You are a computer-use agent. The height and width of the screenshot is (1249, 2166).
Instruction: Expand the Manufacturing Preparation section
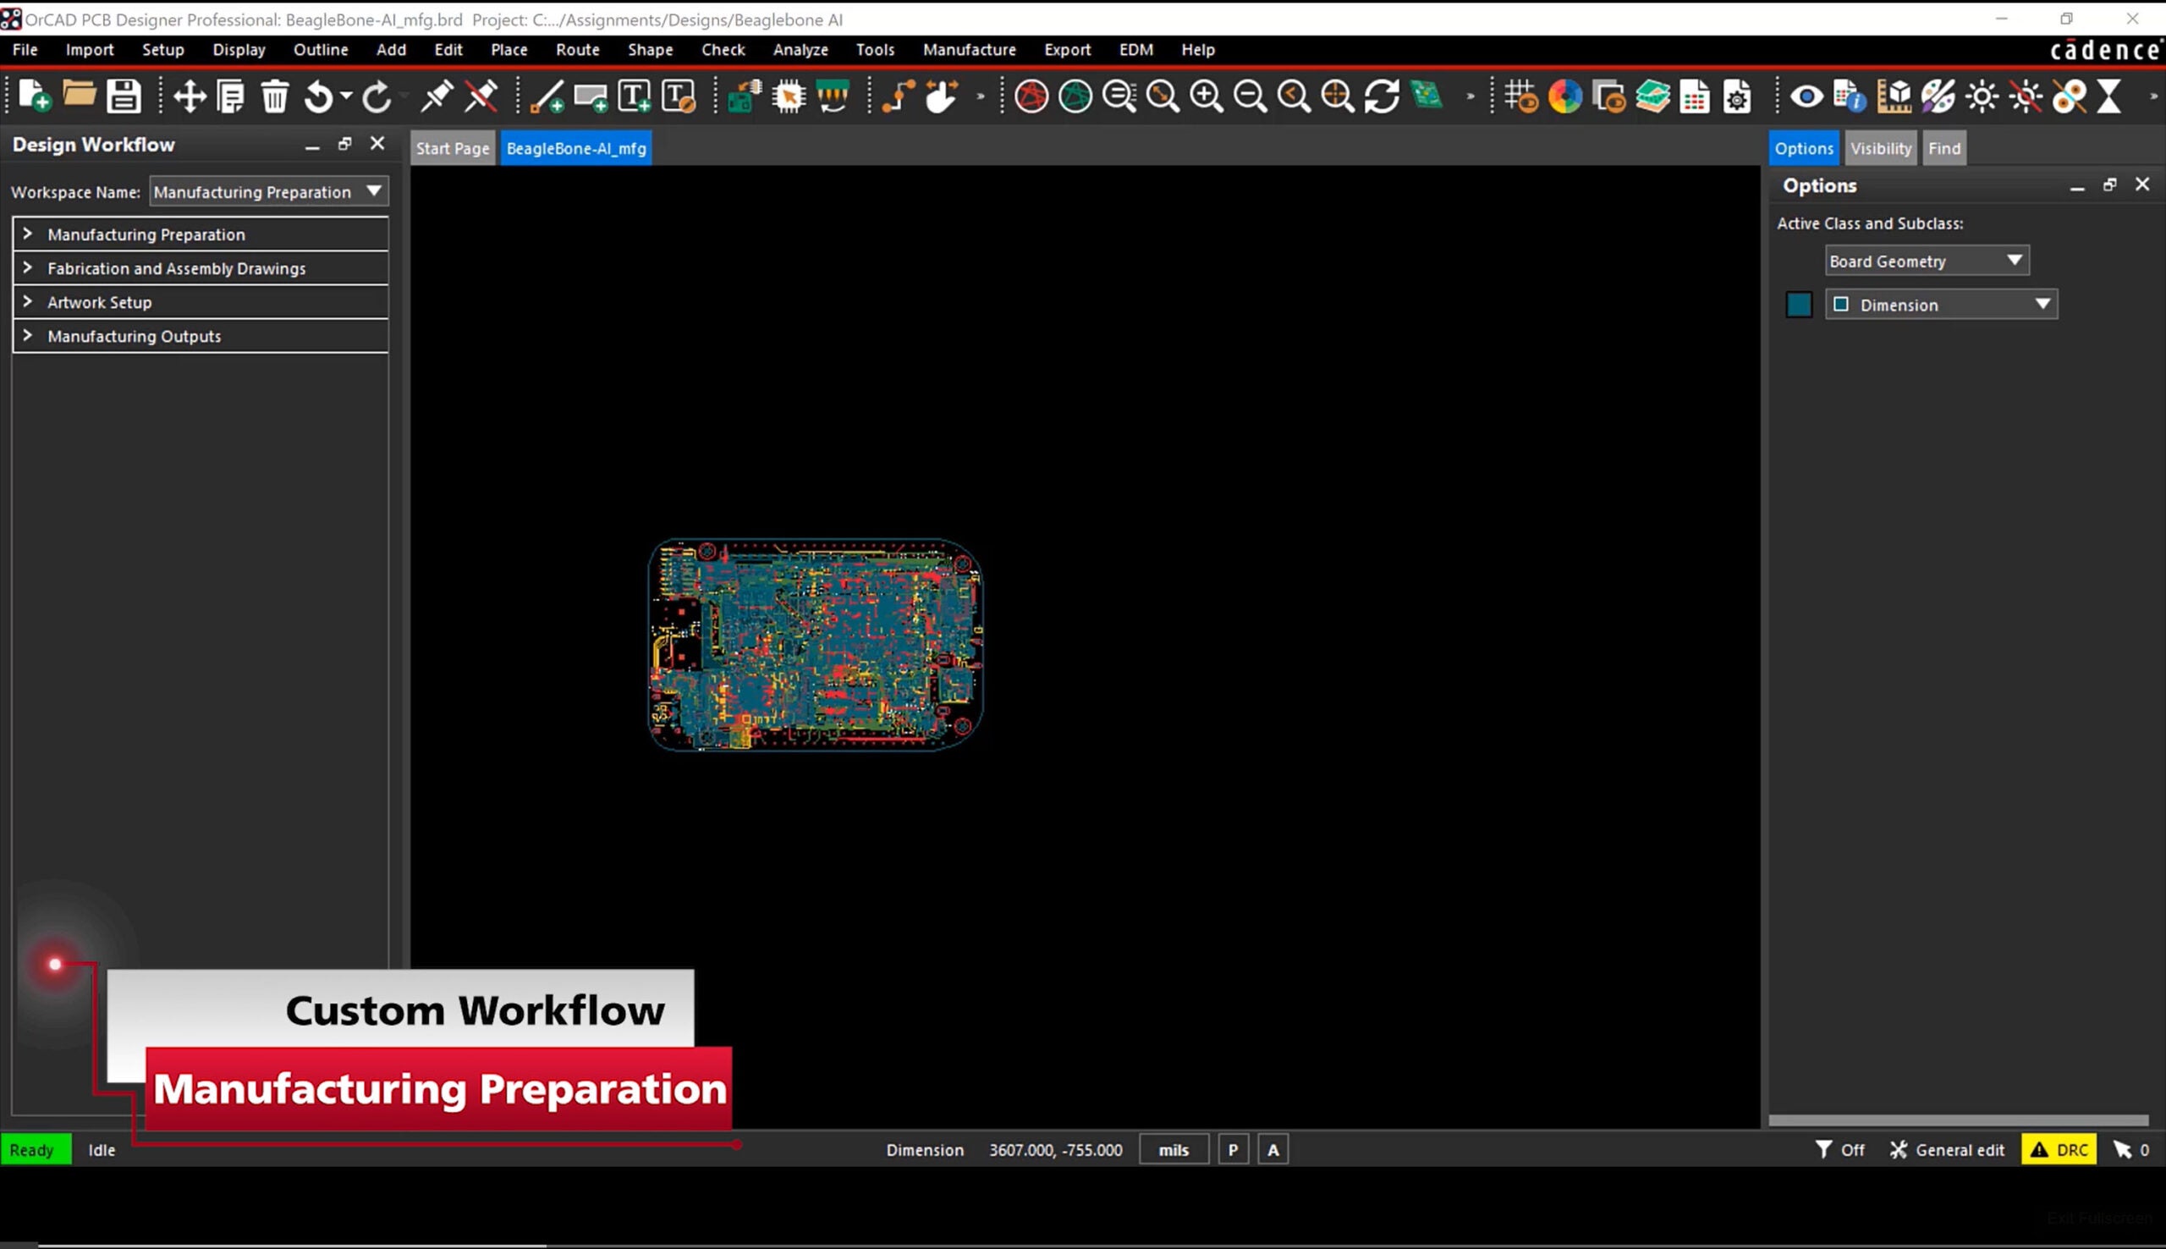(201, 234)
